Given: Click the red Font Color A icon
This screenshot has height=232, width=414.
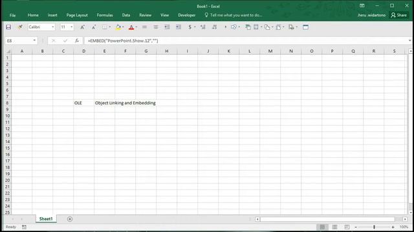Looking at the screenshot, I should click(131, 27).
